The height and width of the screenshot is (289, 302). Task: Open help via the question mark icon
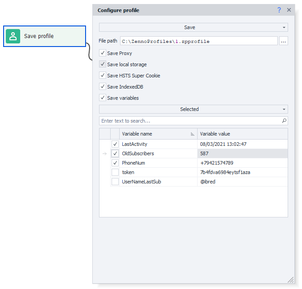(279, 10)
